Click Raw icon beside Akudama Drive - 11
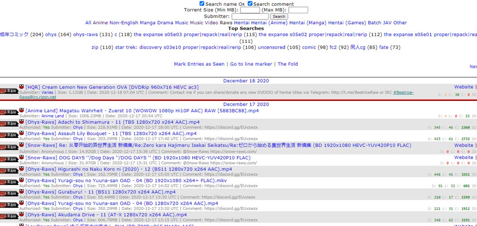Screen dimensions: 477x226 [x=9, y=216]
